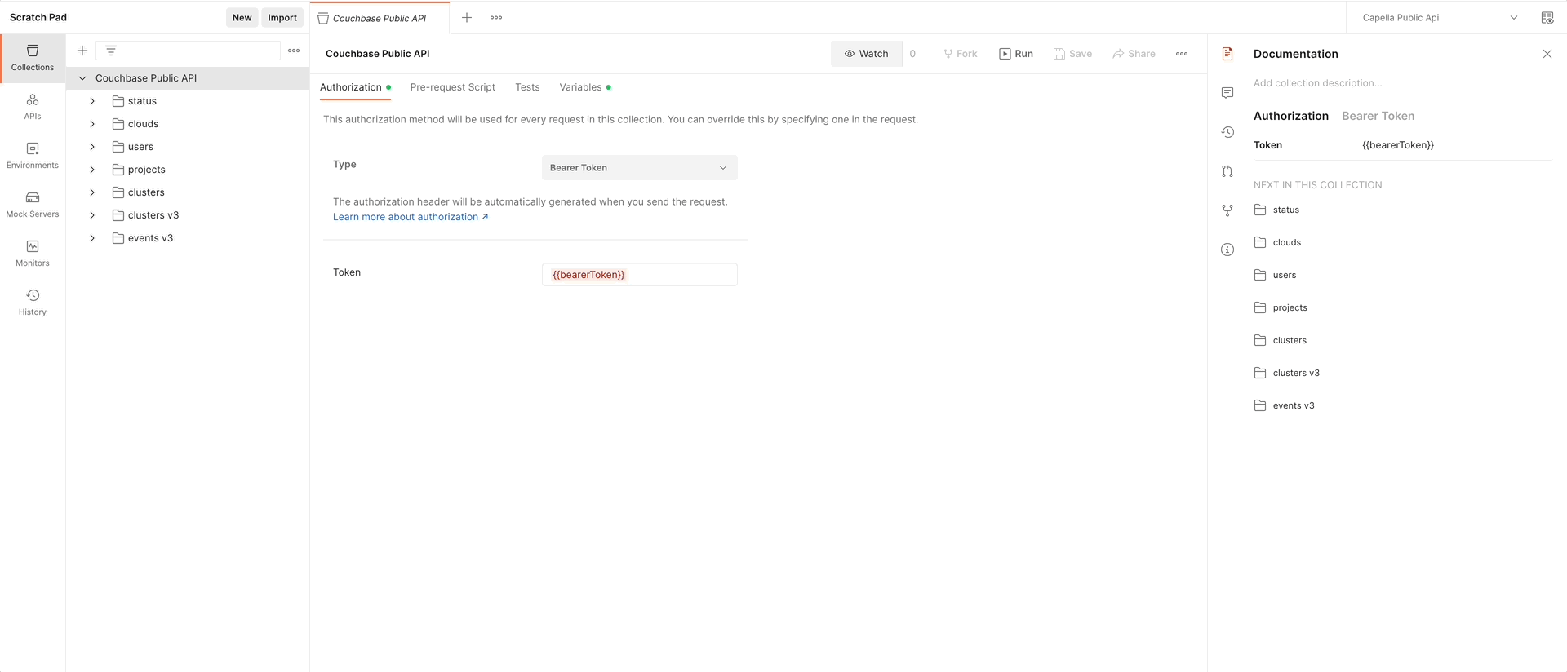The image size is (1567, 672).
Task: Select the Documentation icon in the right rail
Action: pyautogui.click(x=1227, y=54)
